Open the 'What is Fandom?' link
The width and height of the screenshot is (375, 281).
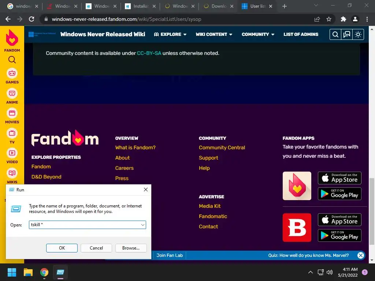click(x=135, y=148)
